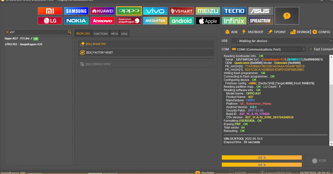This screenshot has width=333, height=174.
Task: Open DEVMGR device manager
Action: [300, 32]
